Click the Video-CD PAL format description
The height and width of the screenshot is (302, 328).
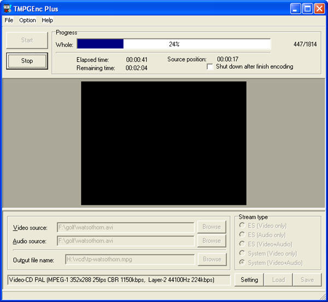pyautogui.click(x=119, y=280)
